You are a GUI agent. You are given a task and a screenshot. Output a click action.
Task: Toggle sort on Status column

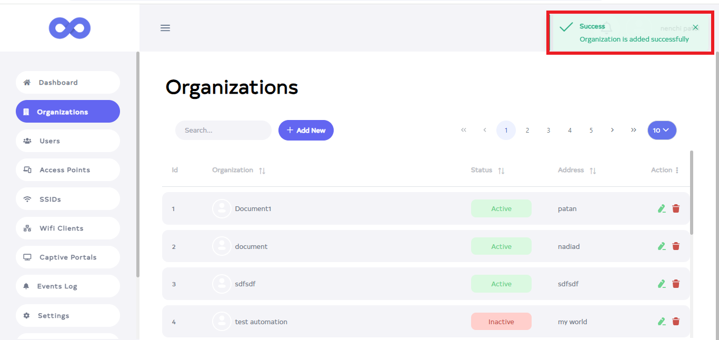click(501, 171)
